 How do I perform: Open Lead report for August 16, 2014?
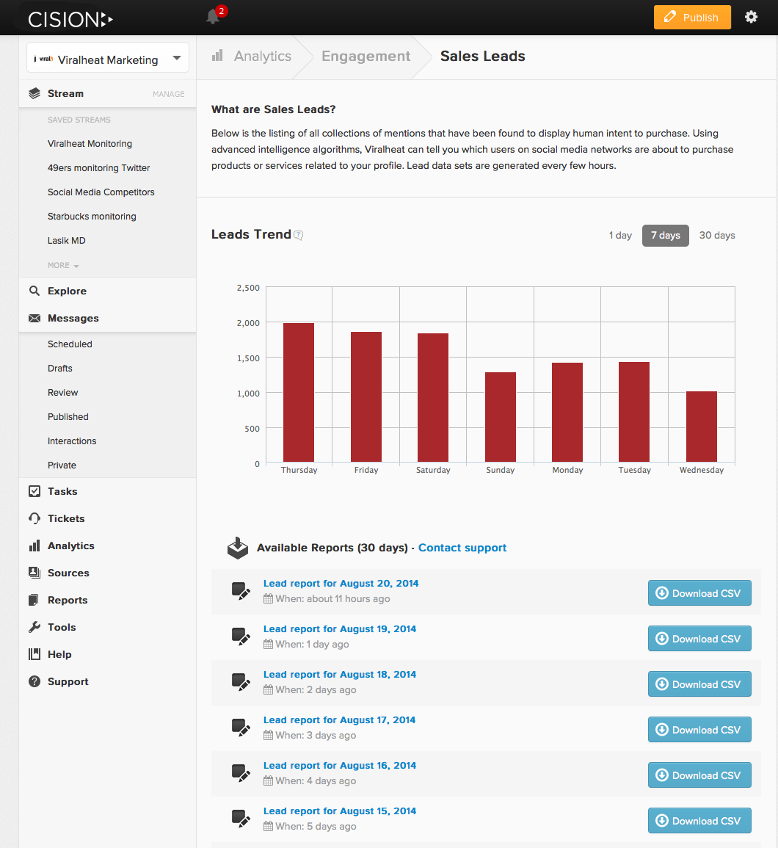[x=340, y=765]
